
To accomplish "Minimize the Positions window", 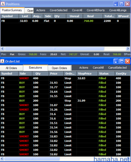I will (116, 4).
